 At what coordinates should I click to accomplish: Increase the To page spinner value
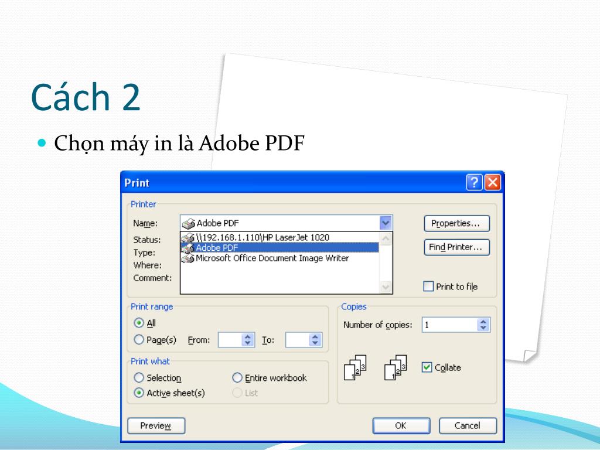(315, 337)
